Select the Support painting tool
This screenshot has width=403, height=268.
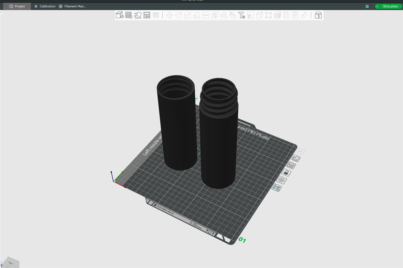(x=224, y=15)
